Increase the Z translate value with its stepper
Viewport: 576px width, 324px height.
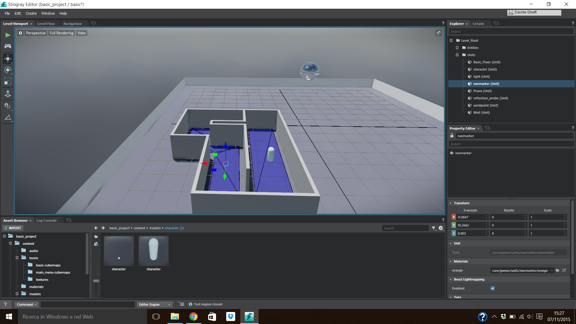[x=486, y=232]
